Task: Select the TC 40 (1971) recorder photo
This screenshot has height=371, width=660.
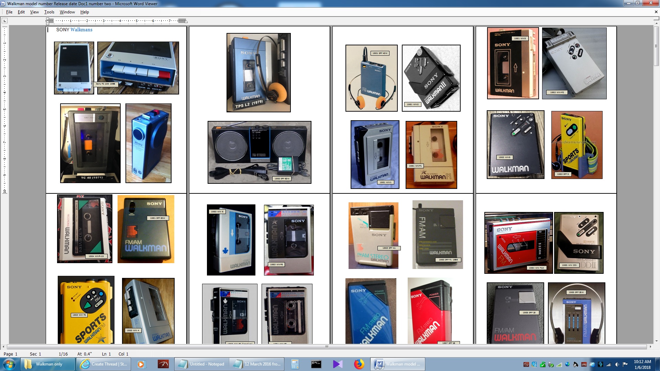Action: pyautogui.click(x=90, y=143)
